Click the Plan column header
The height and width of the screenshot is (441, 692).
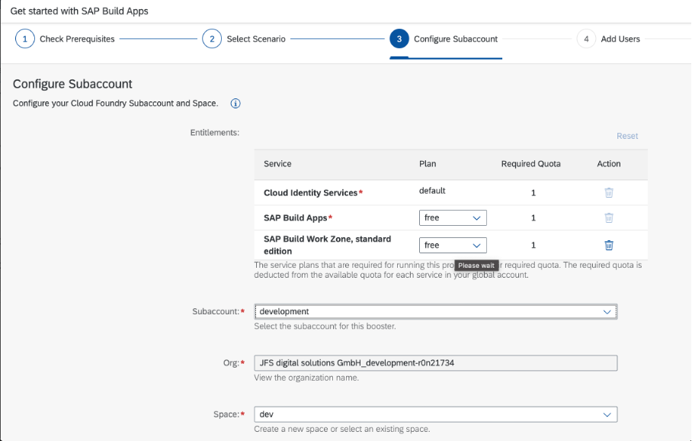coord(428,164)
